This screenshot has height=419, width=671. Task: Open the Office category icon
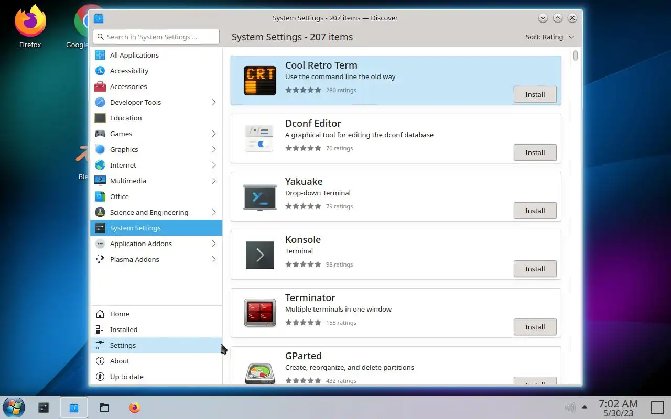pyautogui.click(x=100, y=196)
